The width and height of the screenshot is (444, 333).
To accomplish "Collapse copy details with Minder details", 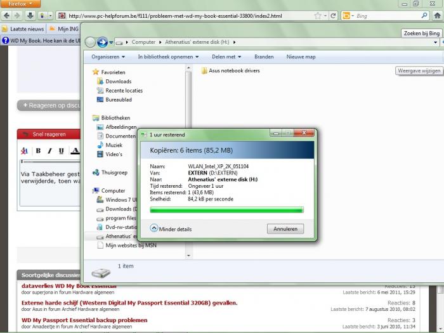I will tap(171, 229).
